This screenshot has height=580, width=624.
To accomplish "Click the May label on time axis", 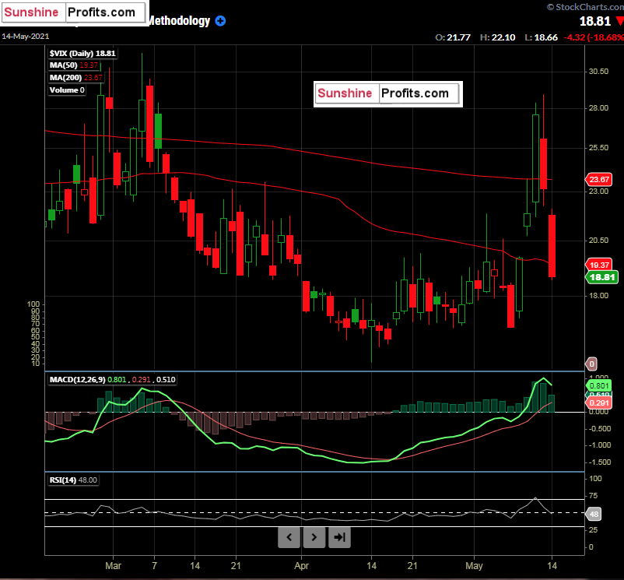I will coord(474,566).
